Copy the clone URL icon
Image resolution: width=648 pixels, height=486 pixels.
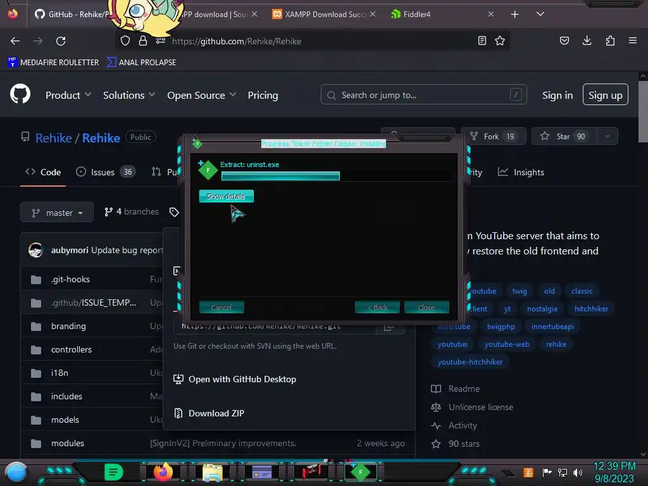389,327
